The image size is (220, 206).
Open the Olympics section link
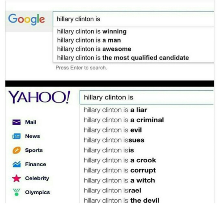point(37,192)
